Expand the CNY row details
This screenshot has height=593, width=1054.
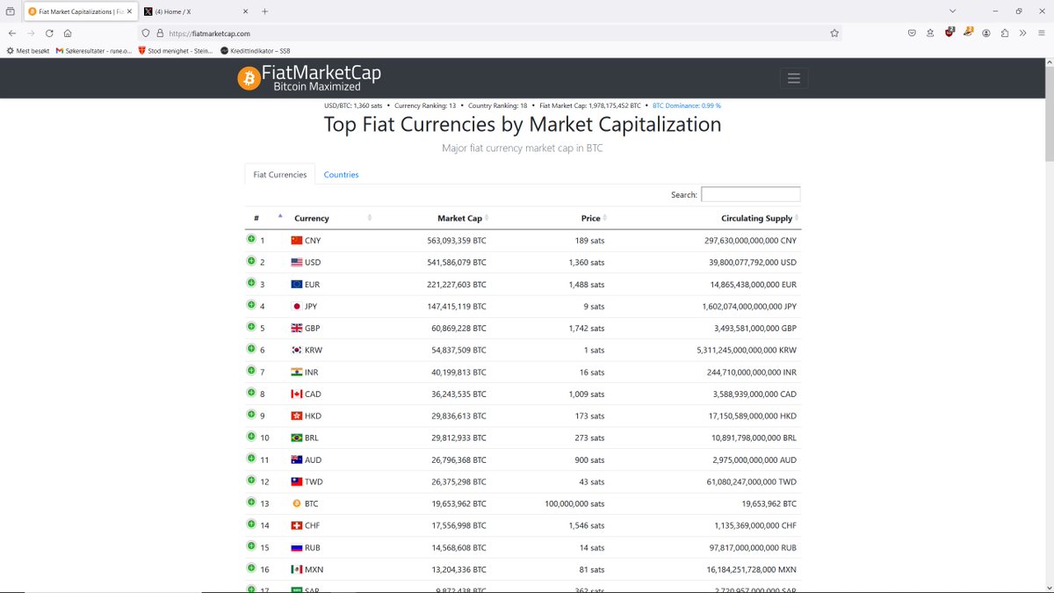(x=251, y=239)
